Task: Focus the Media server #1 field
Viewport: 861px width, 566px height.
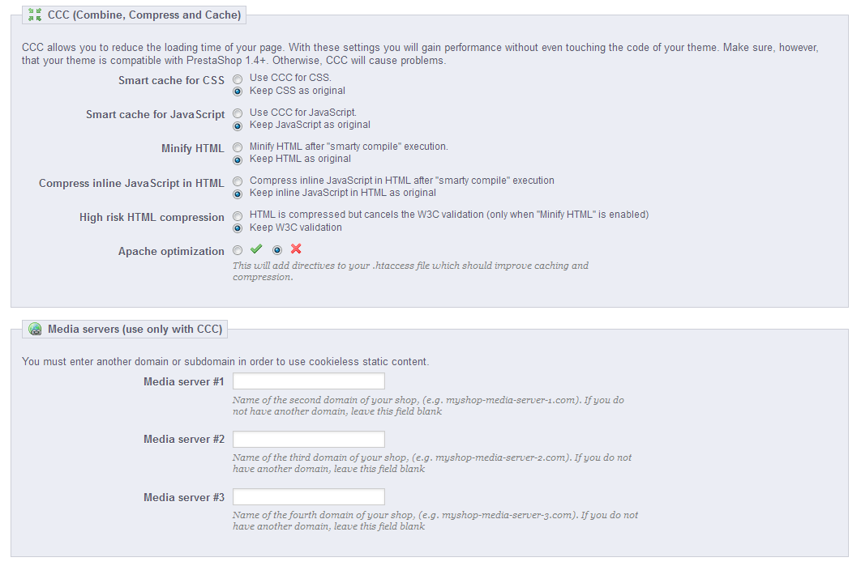Action: coord(308,381)
